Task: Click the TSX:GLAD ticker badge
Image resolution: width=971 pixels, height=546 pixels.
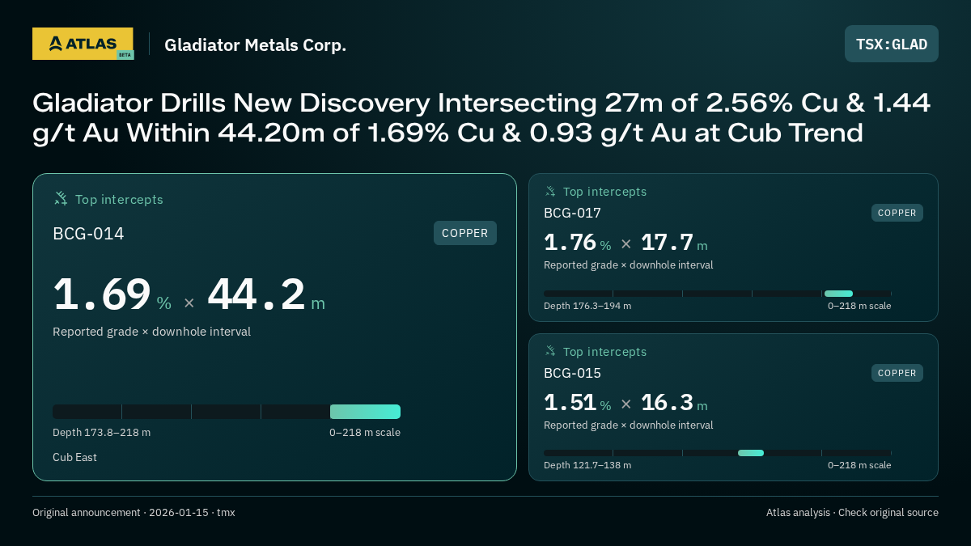Action: pyautogui.click(x=892, y=44)
